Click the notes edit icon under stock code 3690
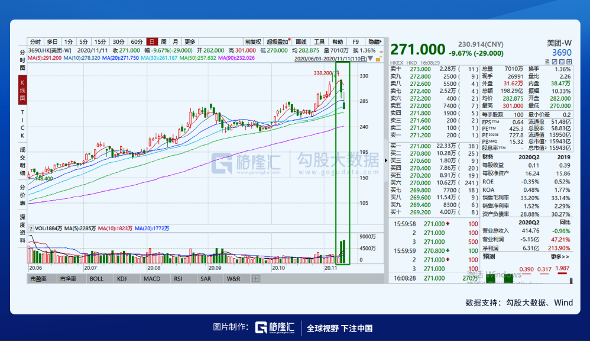 pos(555,62)
